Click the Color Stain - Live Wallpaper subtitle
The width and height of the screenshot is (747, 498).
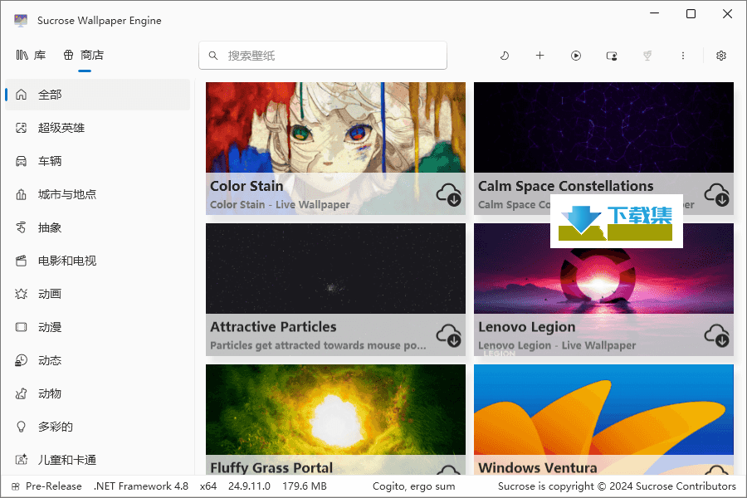[281, 204]
